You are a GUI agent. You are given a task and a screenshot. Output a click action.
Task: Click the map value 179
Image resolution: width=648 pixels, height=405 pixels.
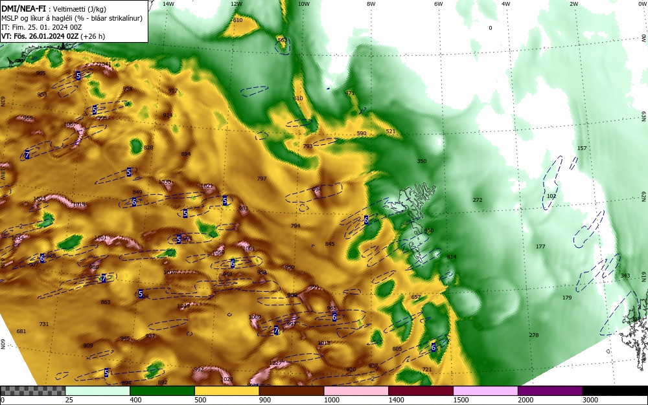(567, 298)
